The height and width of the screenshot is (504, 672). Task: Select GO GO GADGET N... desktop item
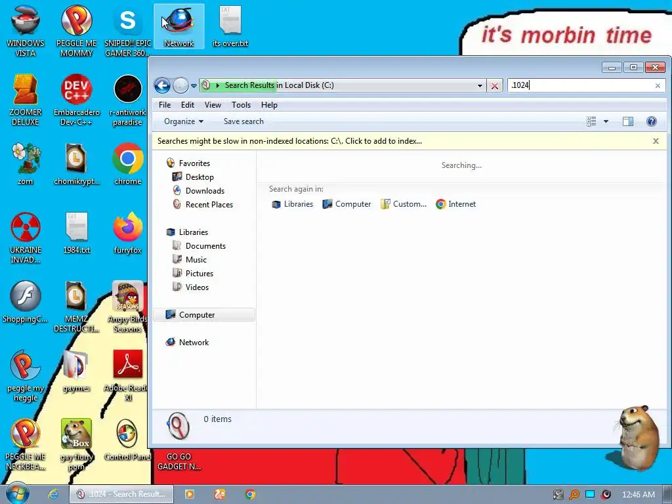click(x=178, y=461)
